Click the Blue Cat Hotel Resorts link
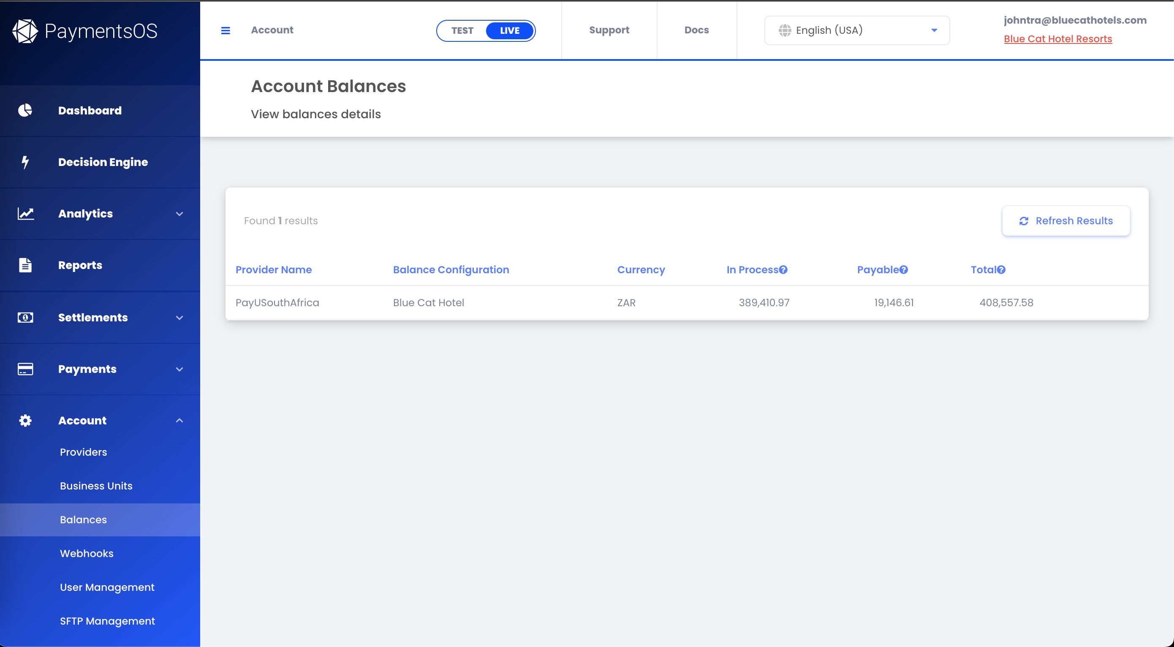 pos(1058,39)
